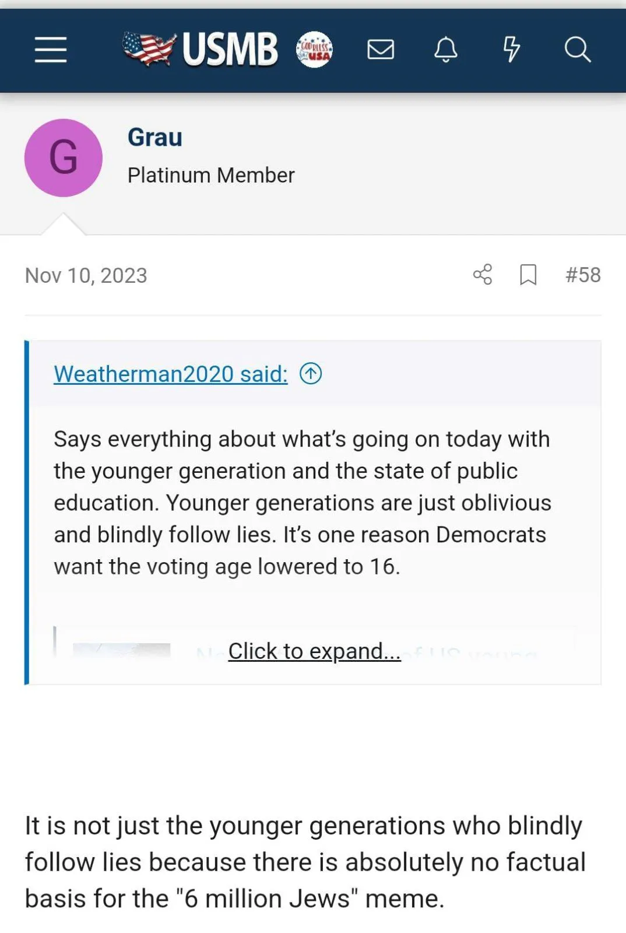Open the "Weatherman2020 said:" link
Viewport: 626px width, 933px height.
click(x=171, y=374)
